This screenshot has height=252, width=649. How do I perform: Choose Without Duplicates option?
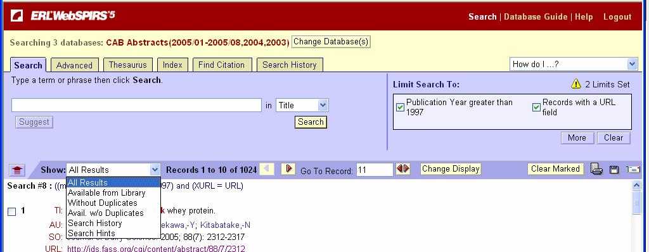pyautogui.click(x=113, y=203)
